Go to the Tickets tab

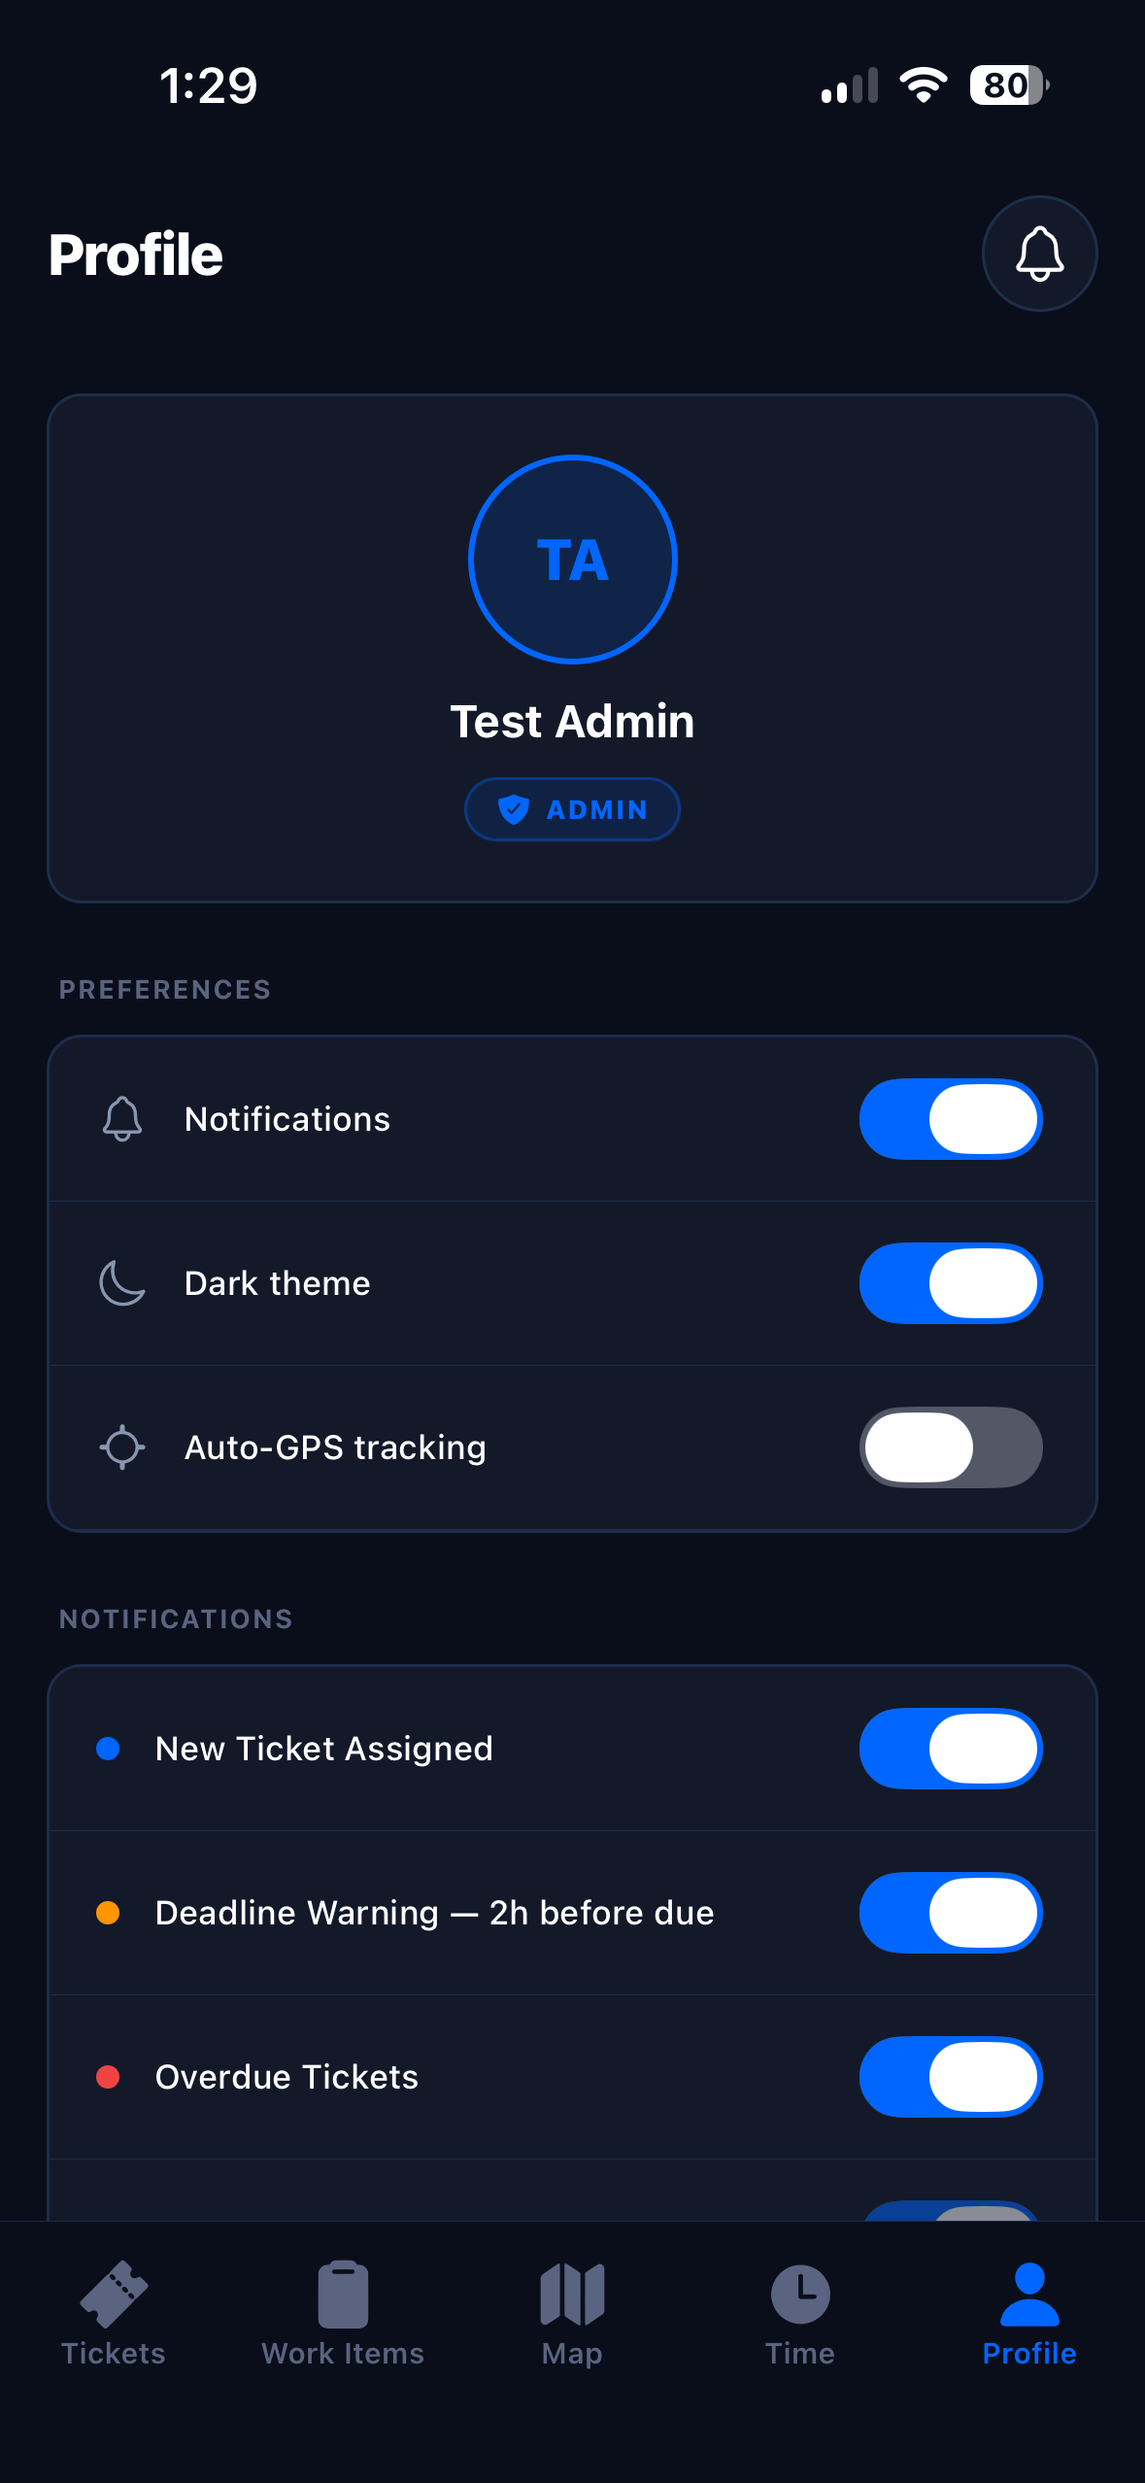[114, 2314]
